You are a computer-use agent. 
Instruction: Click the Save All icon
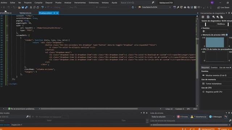(x=26, y=7)
